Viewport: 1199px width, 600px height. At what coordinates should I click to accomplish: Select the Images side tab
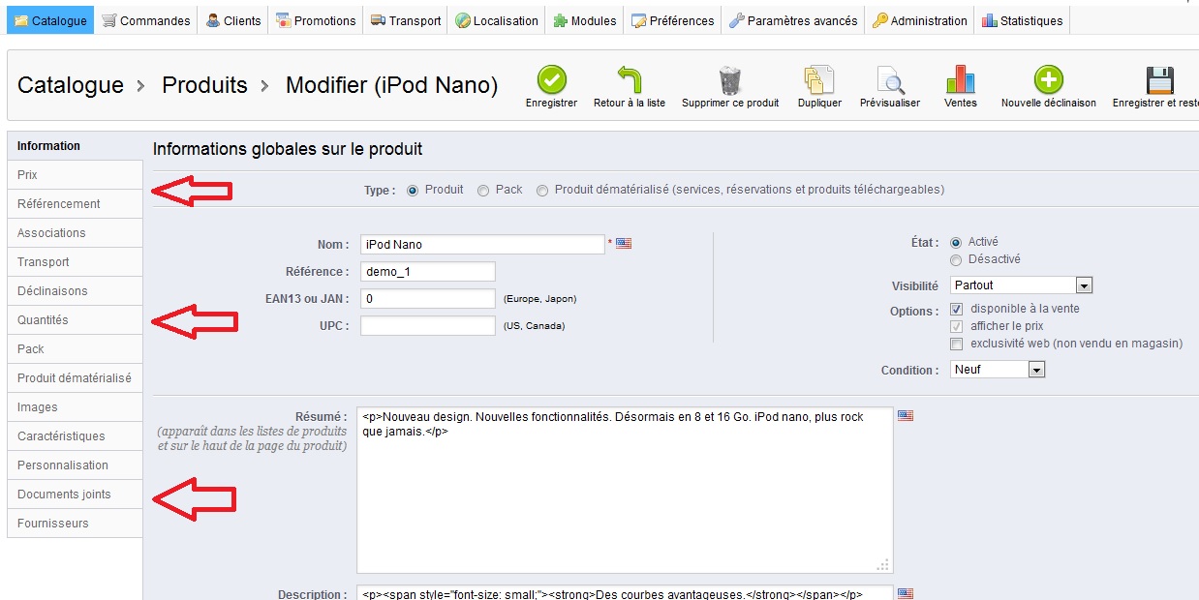point(75,407)
